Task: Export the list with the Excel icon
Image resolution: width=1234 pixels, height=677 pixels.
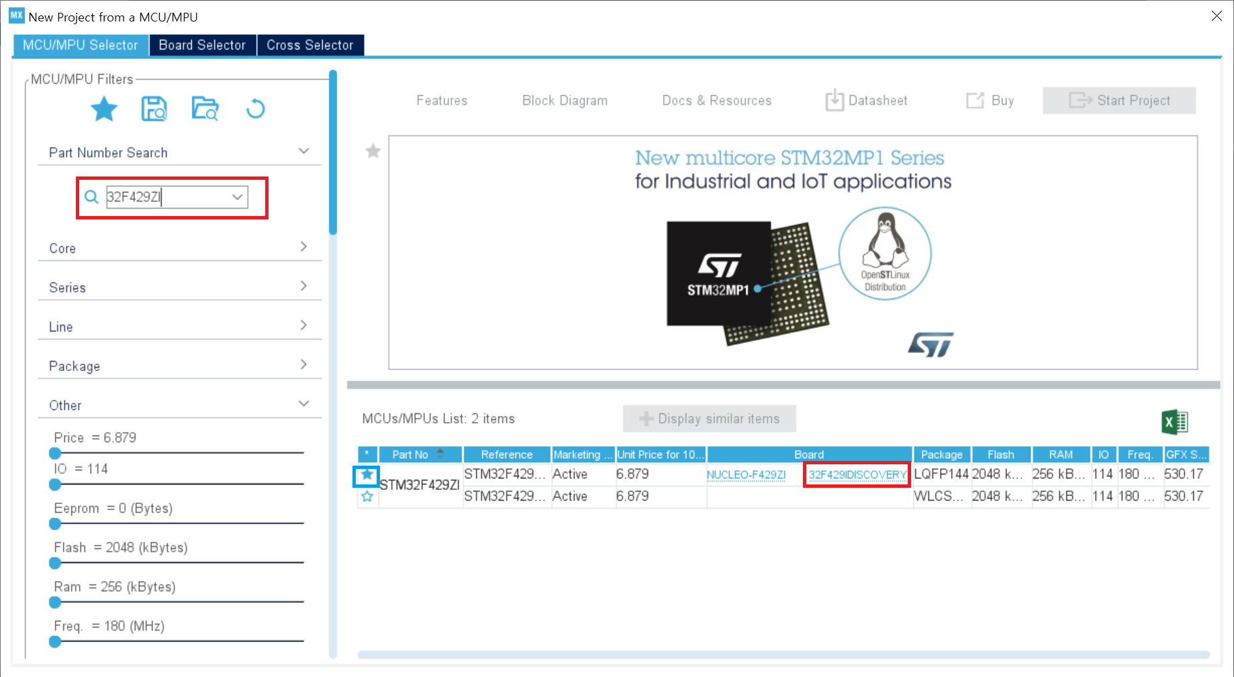Action: pyautogui.click(x=1175, y=422)
